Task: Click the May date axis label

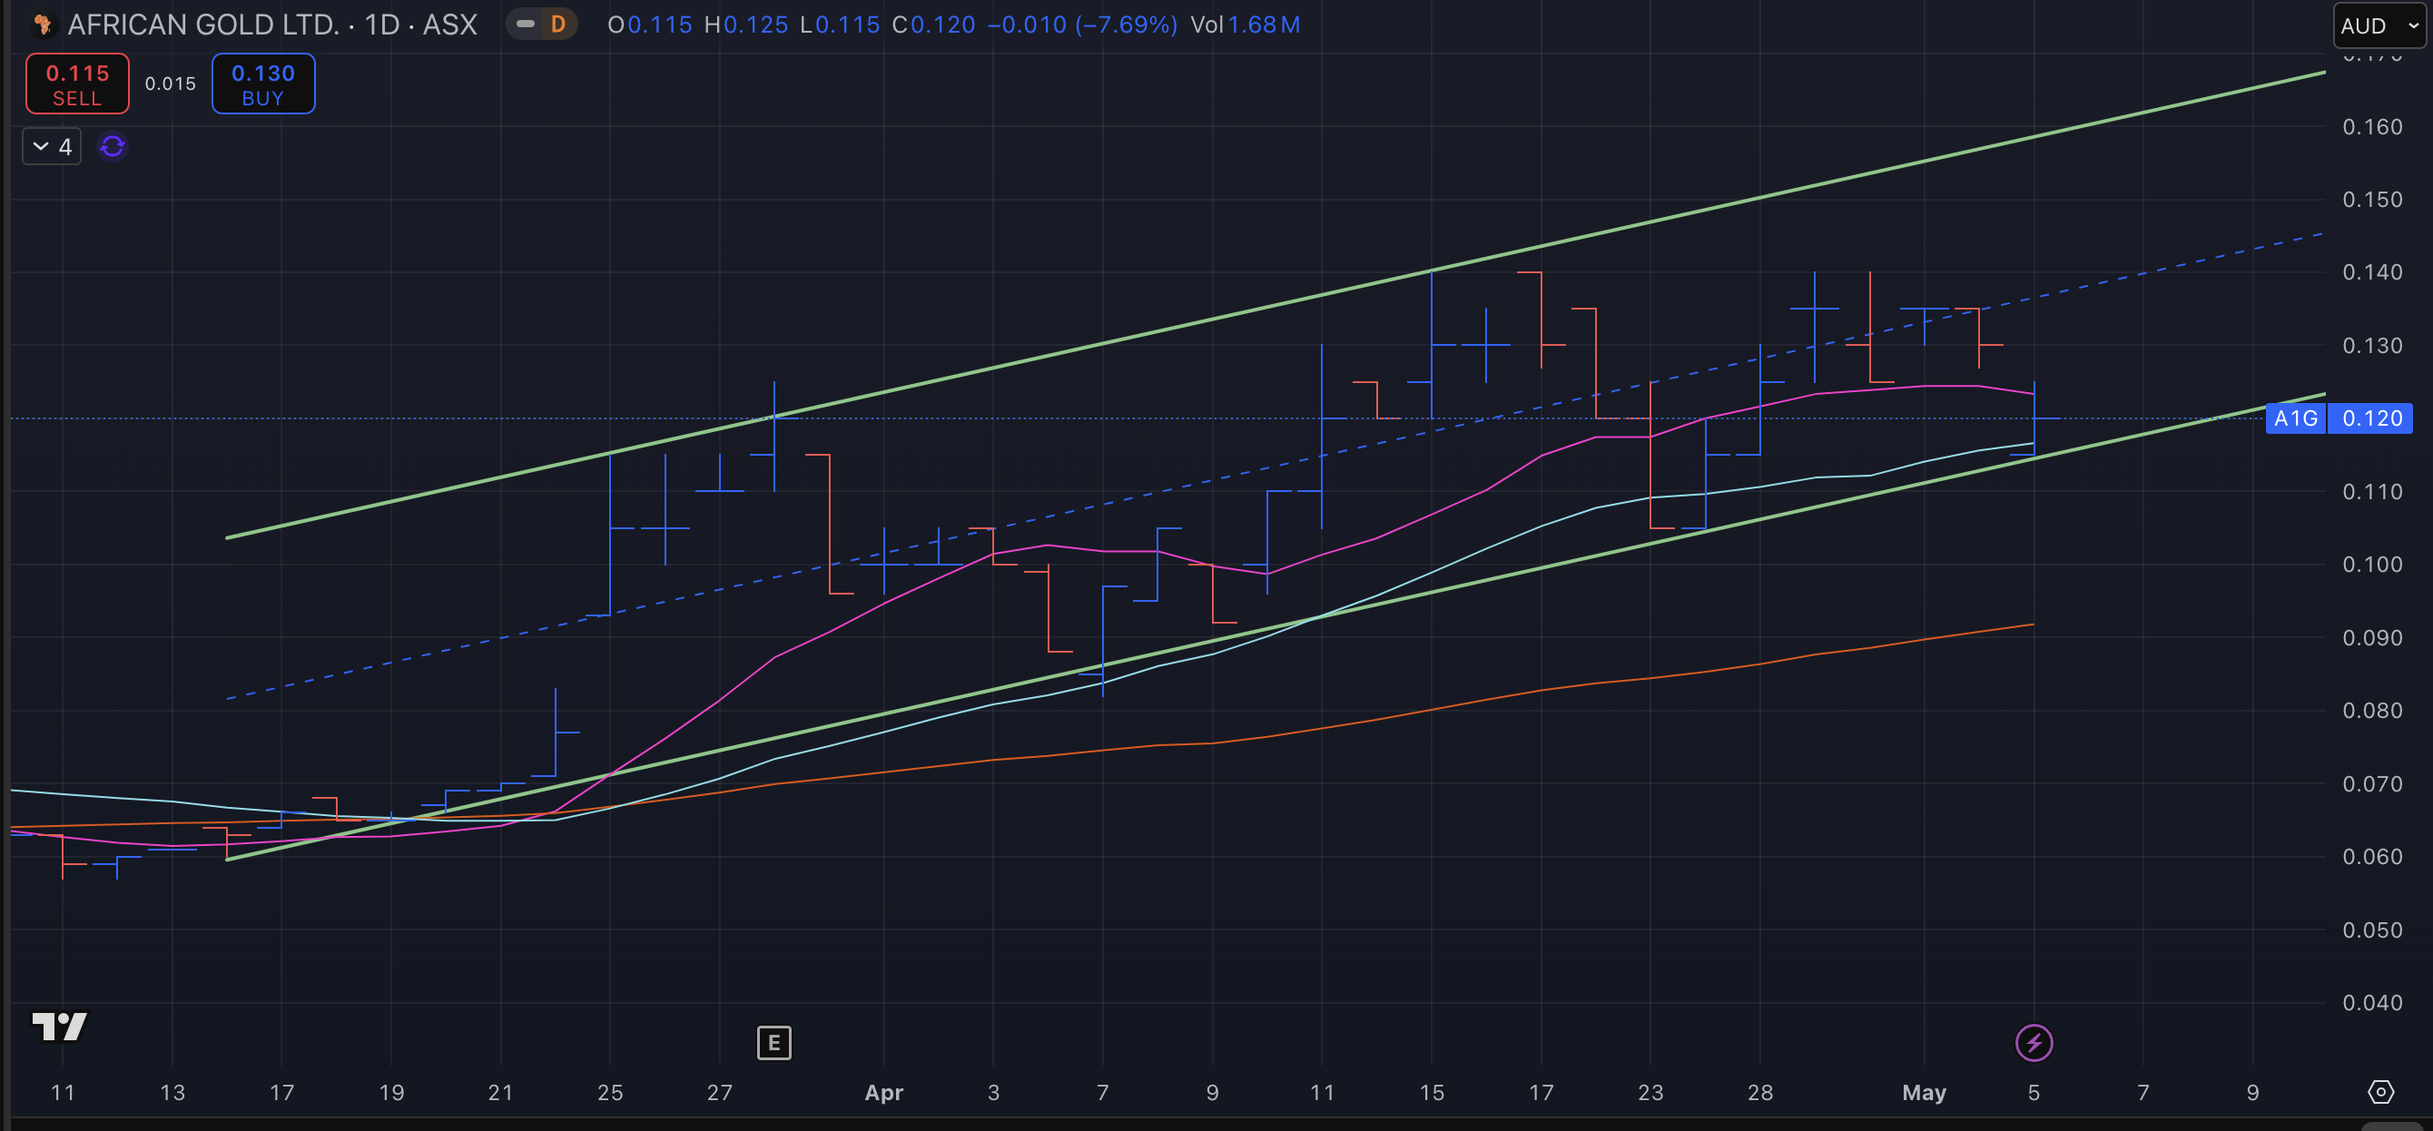Action: (1924, 1092)
